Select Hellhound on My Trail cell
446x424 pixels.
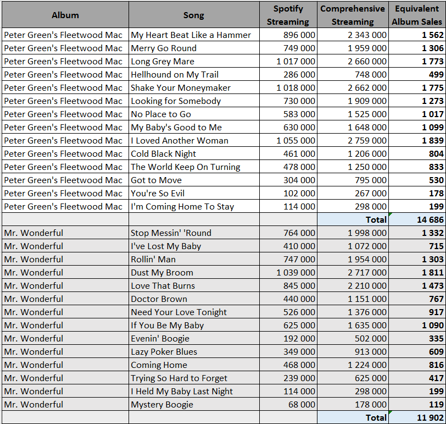click(194, 74)
